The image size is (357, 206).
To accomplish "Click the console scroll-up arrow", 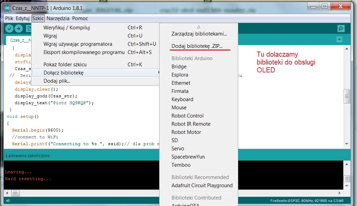I will (347, 164).
